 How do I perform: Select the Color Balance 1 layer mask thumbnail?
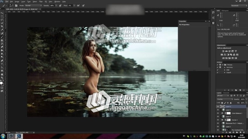pos(228,113)
